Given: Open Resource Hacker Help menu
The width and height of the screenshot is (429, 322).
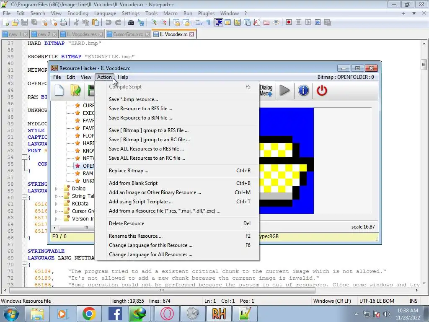Looking at the screenshot, I should 123,77.
